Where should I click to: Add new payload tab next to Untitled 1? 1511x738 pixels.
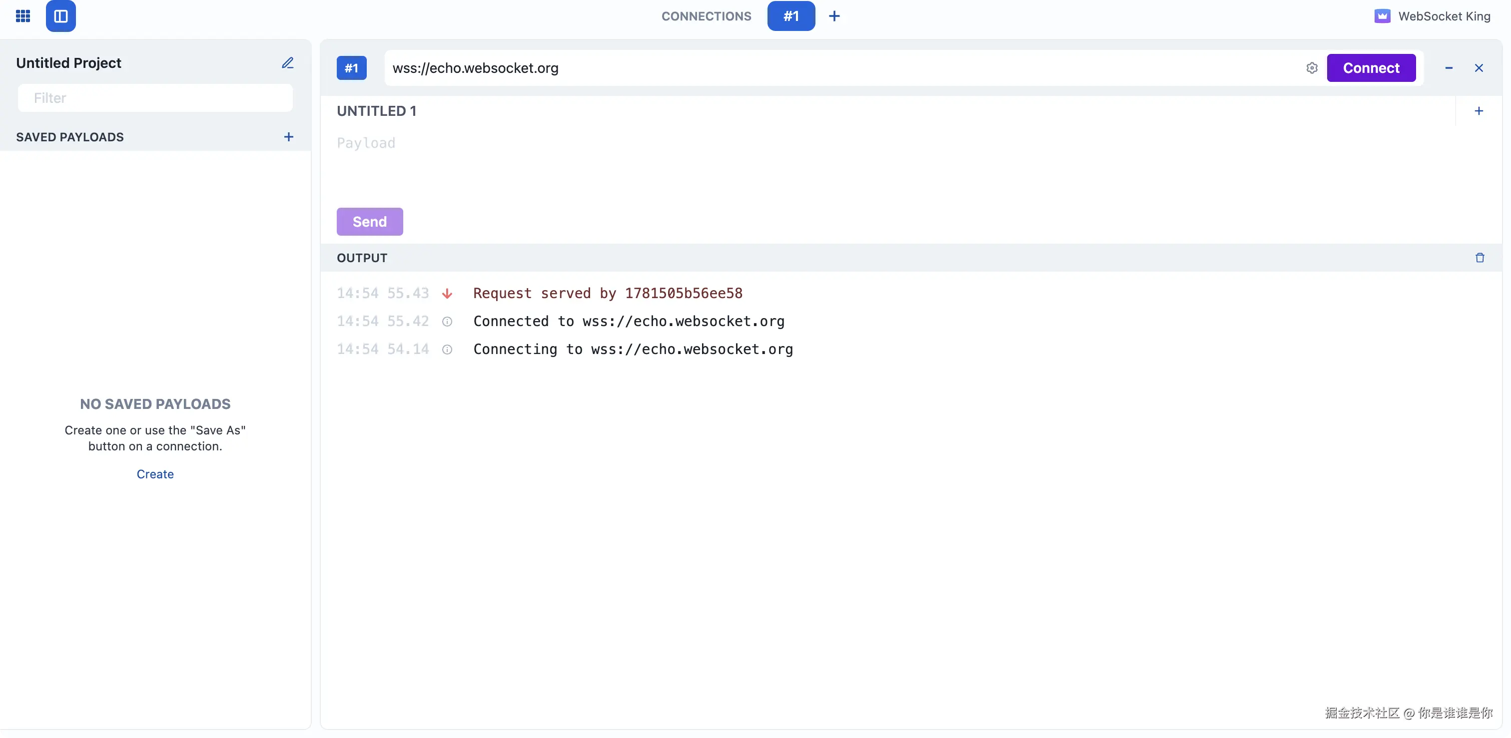point(1479,111)
